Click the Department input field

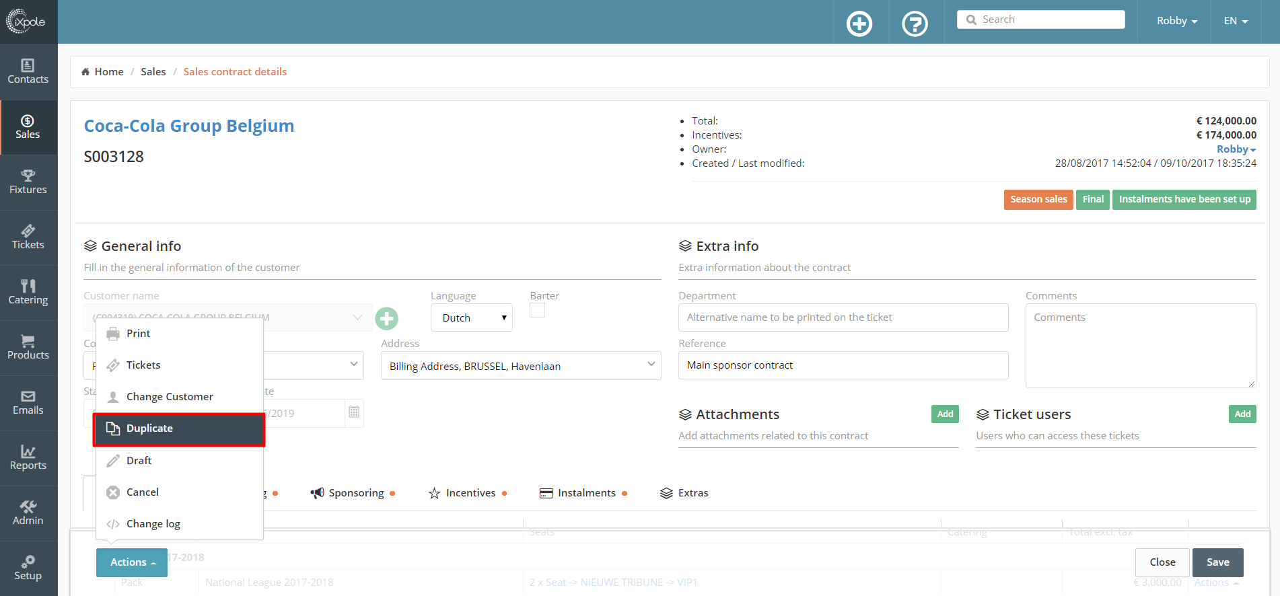click(x=843, y=318)
